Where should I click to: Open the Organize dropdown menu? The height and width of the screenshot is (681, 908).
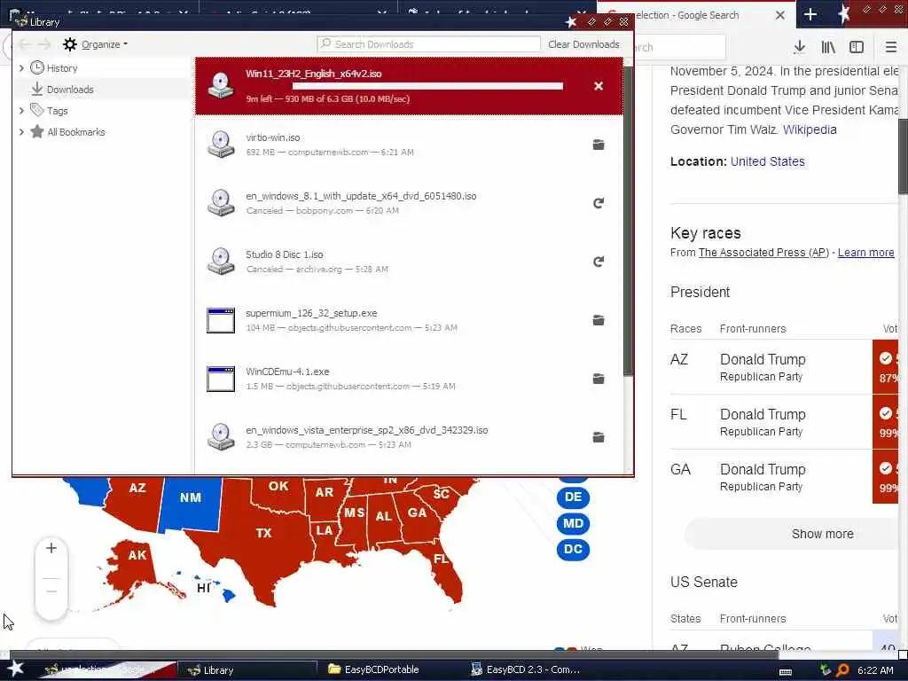pos(96,44)
